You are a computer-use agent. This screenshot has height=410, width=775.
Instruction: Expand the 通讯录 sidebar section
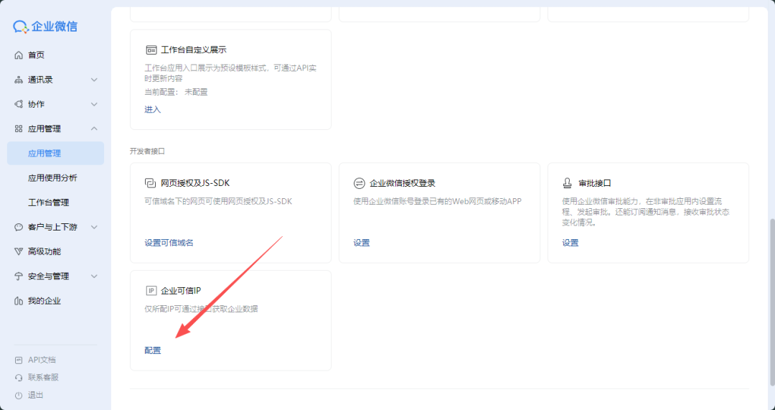94,80
